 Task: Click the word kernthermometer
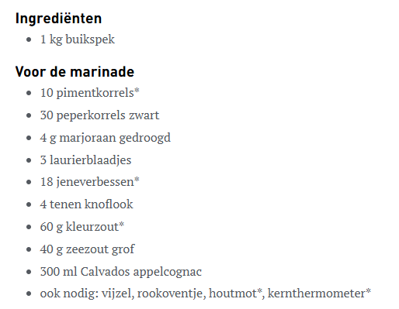(316, 294)
